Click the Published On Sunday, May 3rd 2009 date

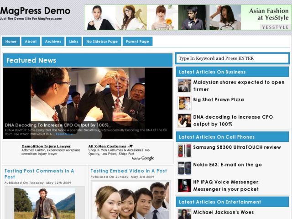click(x=122, y=177)
